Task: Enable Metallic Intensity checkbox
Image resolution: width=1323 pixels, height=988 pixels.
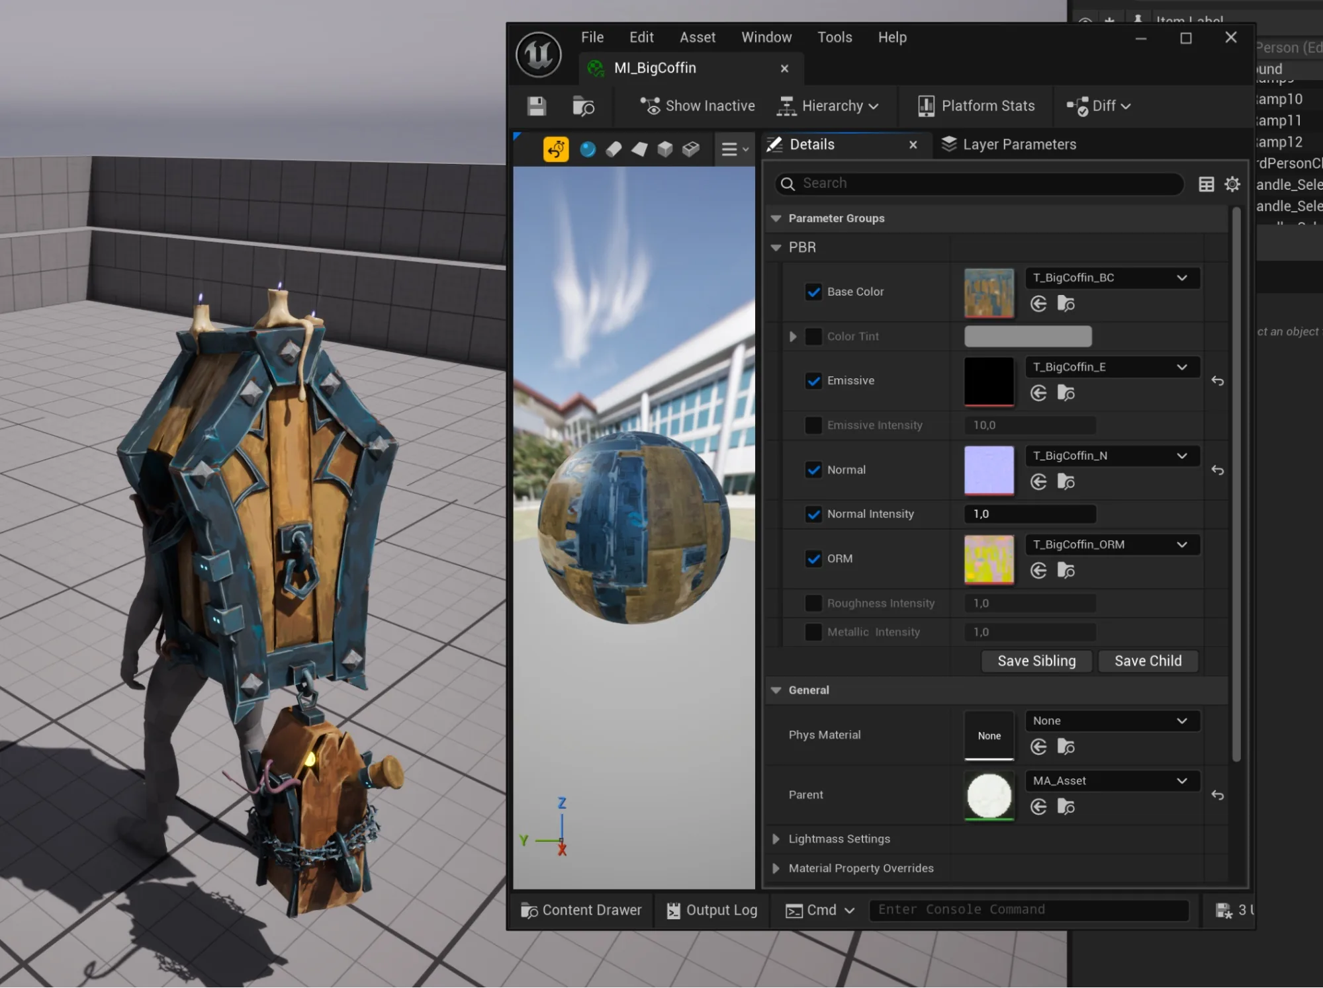Action: point(813,632)
